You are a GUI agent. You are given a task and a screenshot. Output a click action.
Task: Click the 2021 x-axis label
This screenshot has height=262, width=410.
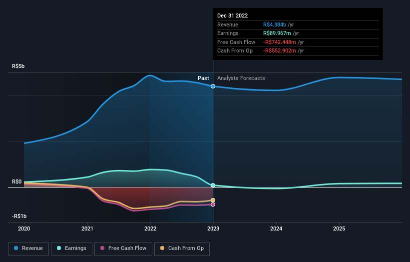click(87, 228)
